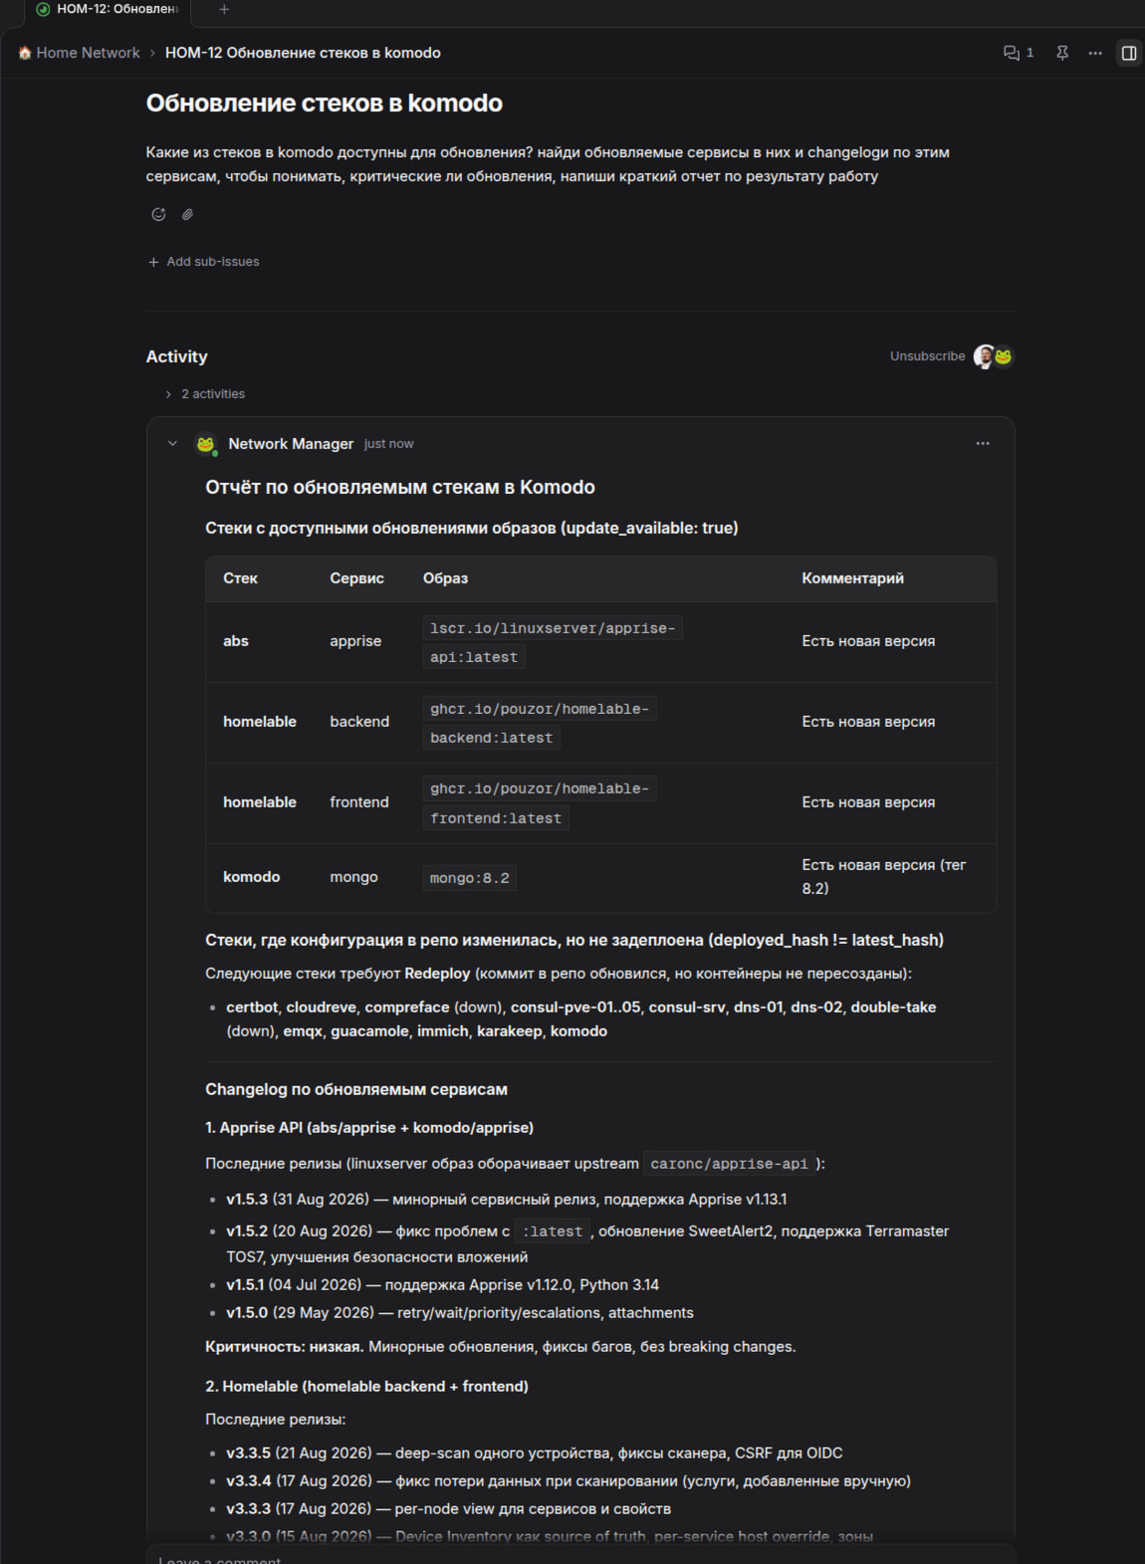Open the issue more-options menu
The image size is (1145, 1564).
1095,53
